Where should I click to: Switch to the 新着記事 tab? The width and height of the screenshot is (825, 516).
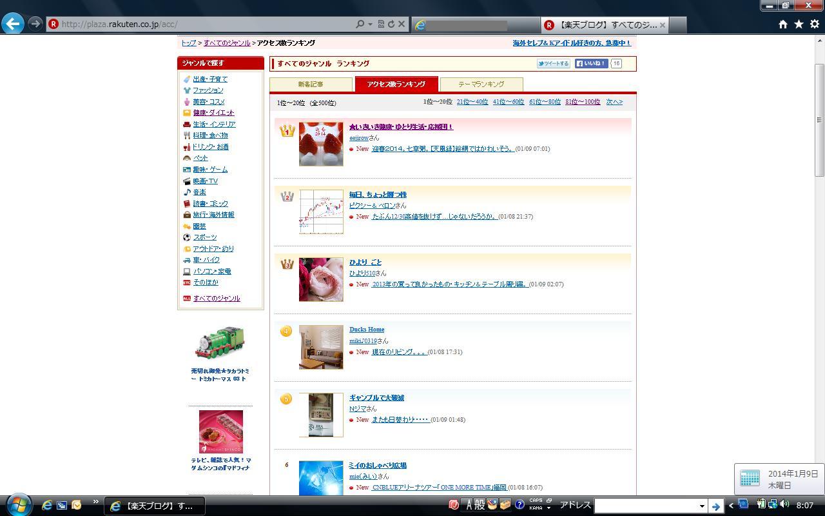point(311,84)
